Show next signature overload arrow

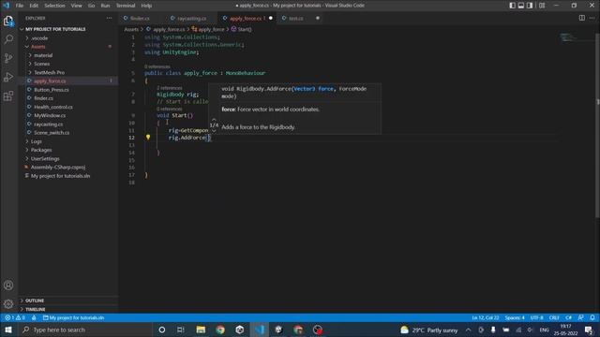click(214, 131)
